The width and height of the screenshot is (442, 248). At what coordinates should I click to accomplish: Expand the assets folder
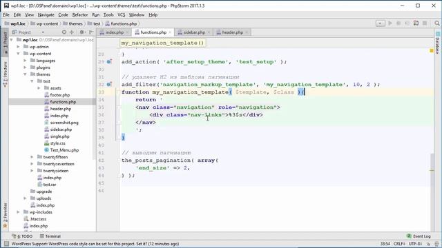(x=39, y=88)
